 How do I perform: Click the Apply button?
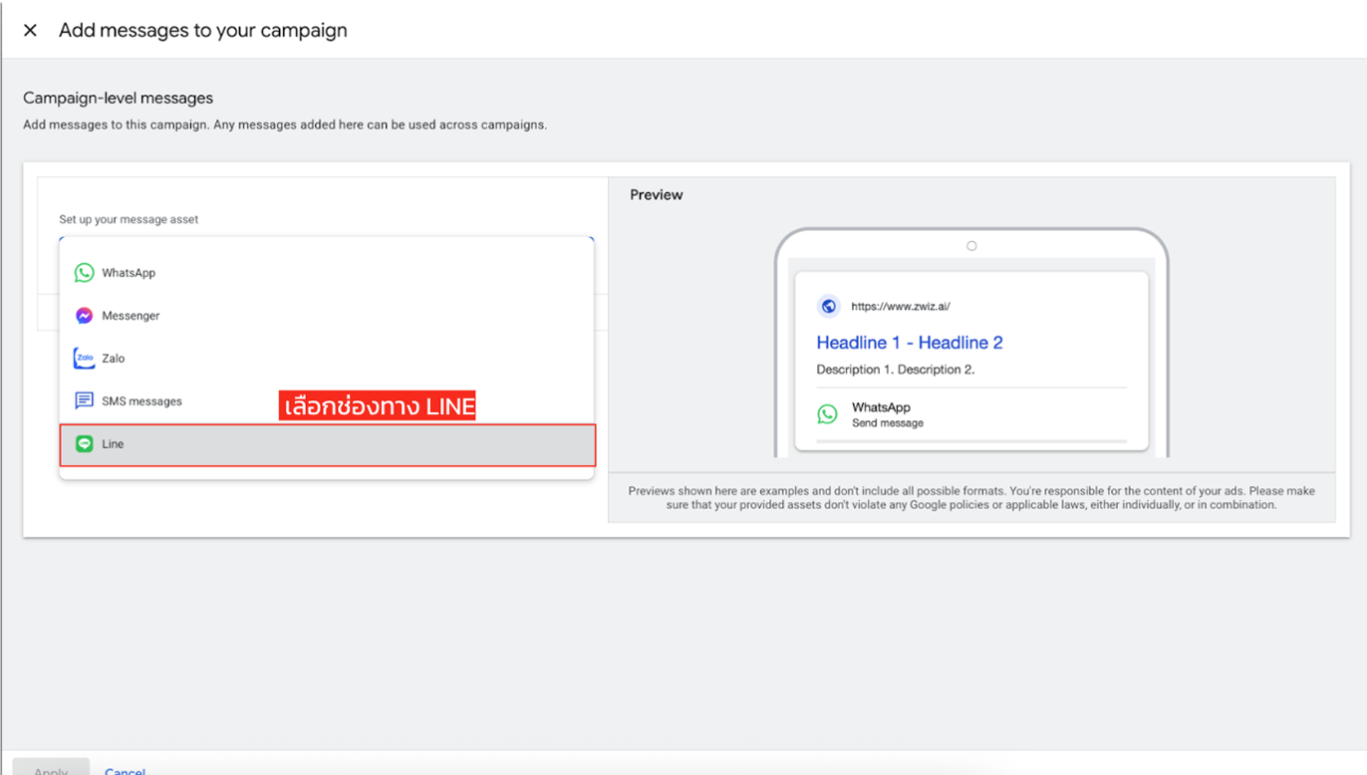pos(51,768)
